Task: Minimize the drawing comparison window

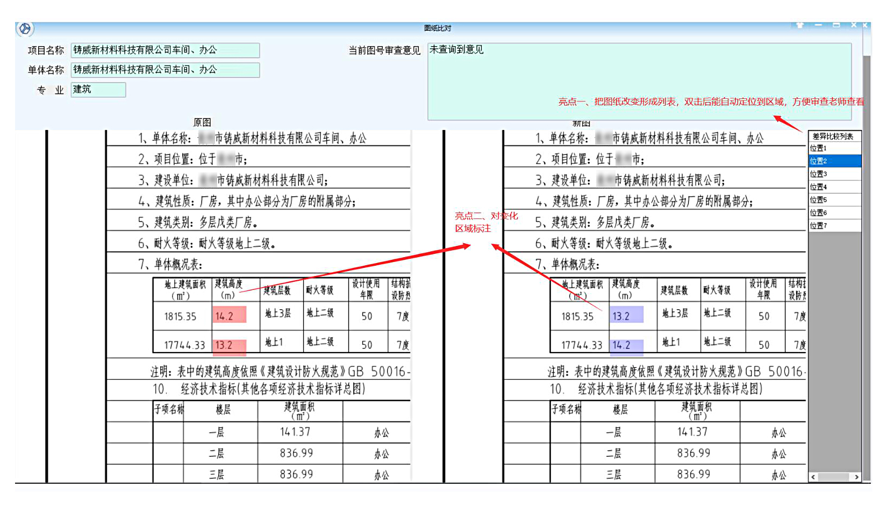Action: tap(818, 25)
